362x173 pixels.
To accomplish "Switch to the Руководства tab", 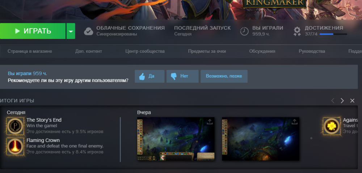I will [x=312, y=51].
